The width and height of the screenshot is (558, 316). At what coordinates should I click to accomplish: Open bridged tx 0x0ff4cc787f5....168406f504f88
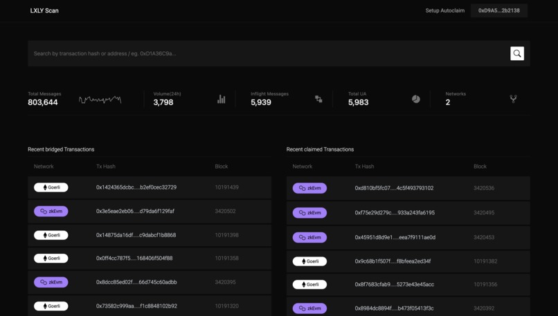coord(134,259)
